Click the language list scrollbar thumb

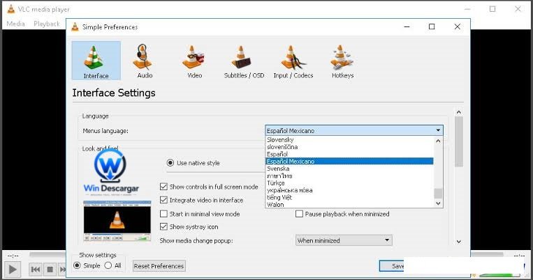438,193
